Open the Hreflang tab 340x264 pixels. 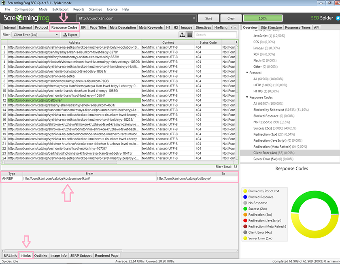point(221,28)
